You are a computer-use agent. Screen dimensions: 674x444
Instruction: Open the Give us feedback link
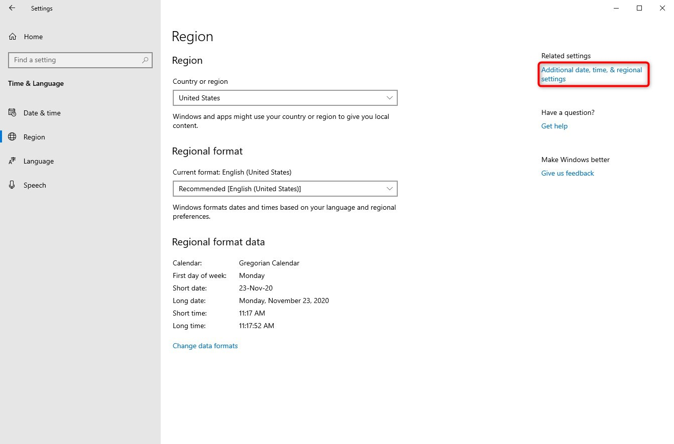568,173
